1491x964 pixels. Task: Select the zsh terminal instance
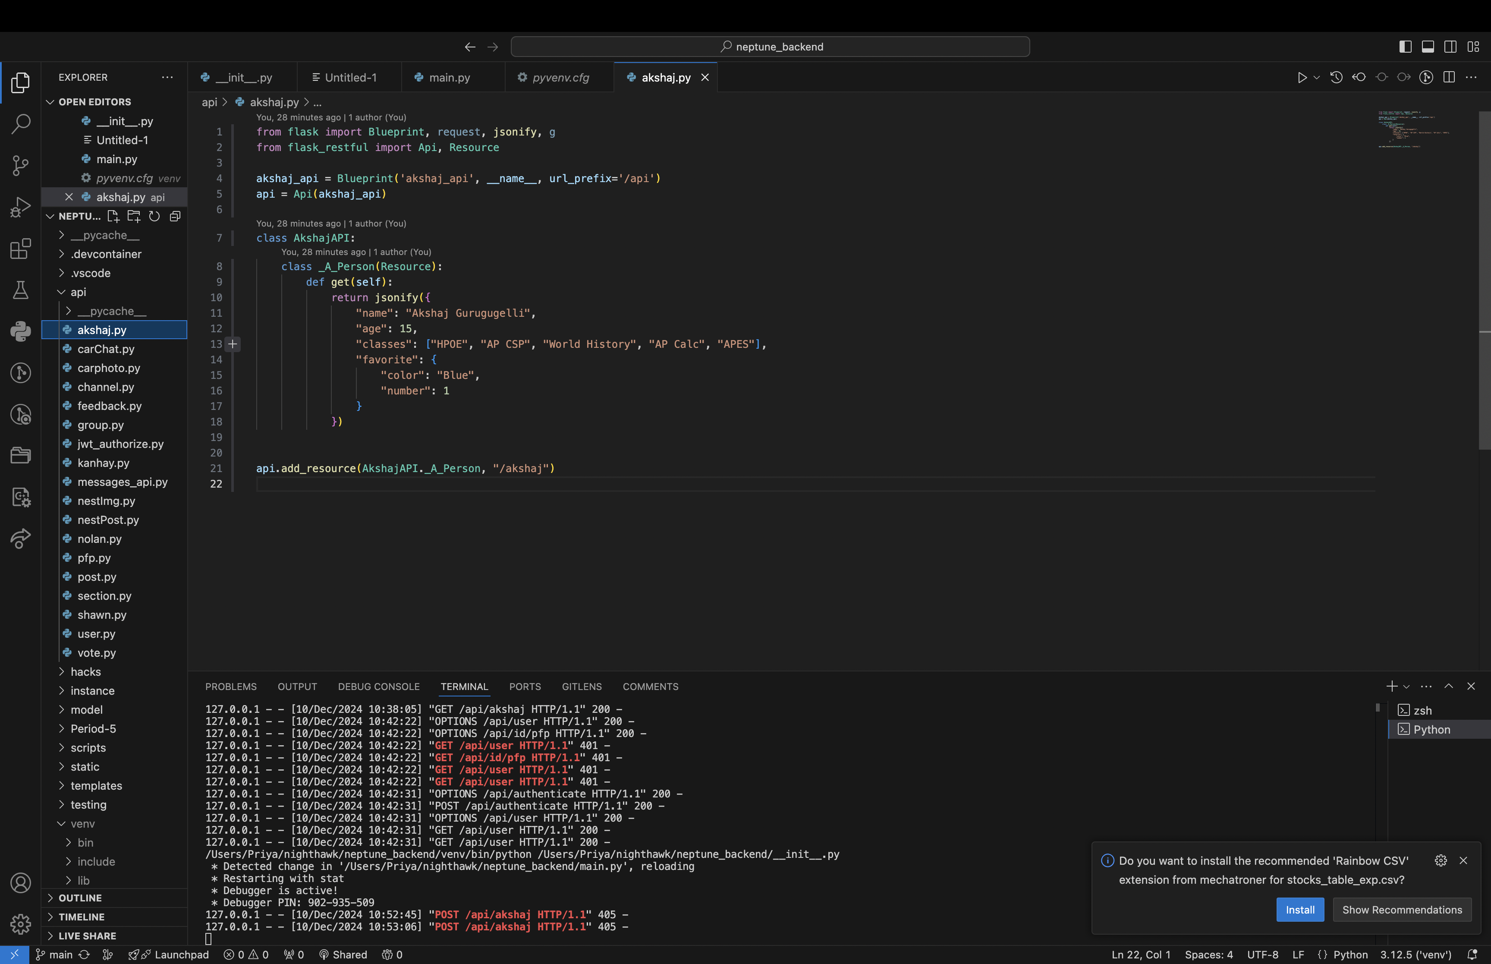[x=1439, y=710]
